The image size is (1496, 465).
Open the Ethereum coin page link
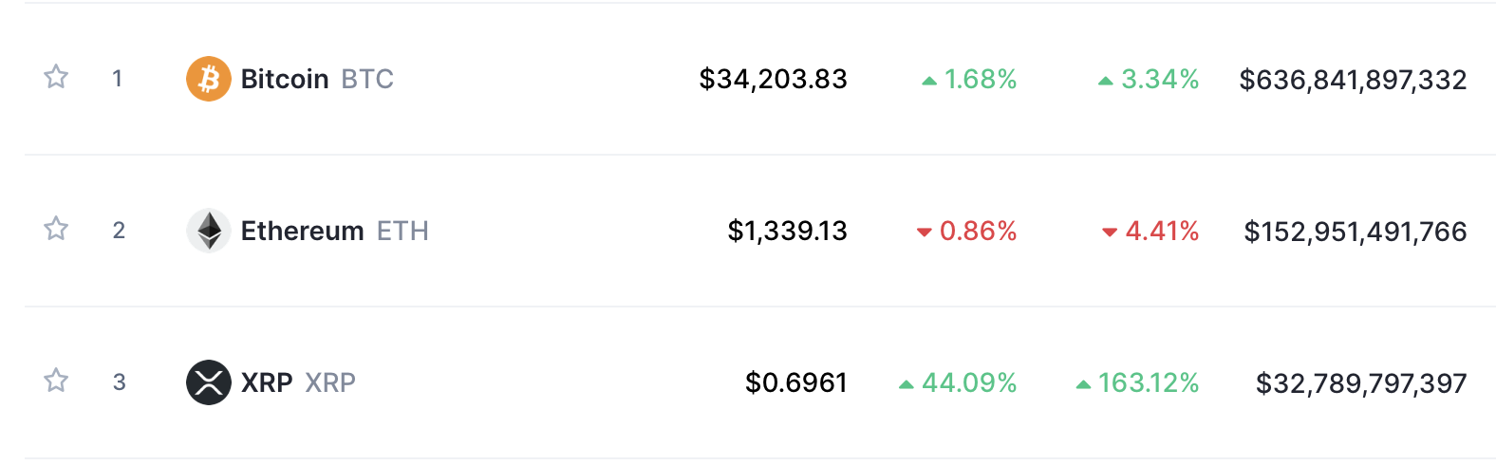(302, 231)
